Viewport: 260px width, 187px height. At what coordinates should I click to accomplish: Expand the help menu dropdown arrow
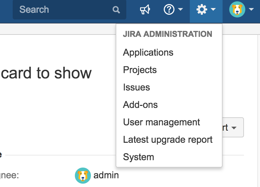tap(180, 9)
